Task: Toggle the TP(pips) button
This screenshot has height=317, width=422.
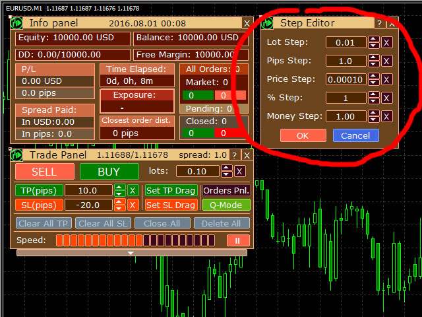Action: (39, 191)
